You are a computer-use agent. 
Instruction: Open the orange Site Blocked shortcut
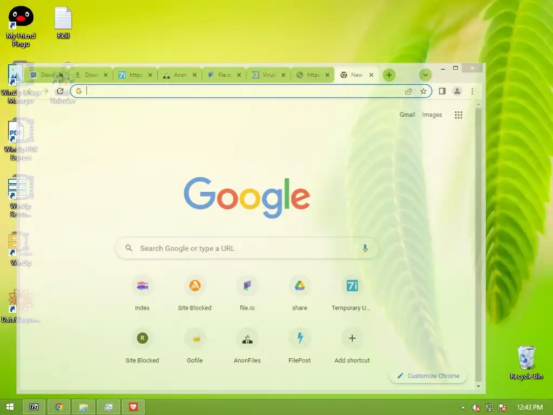[x=194, y=293]
